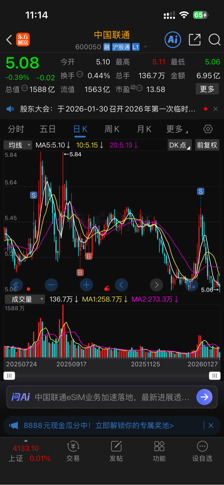Image resolution: width=224 pixels, height=485 pixels.
Task: Tap the MA2:273.3万 volume label
Action: (x=155, y=299)
